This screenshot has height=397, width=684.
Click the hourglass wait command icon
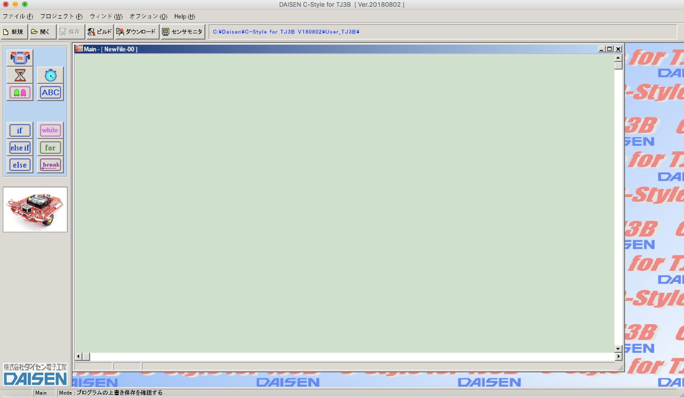pos(20,75)
